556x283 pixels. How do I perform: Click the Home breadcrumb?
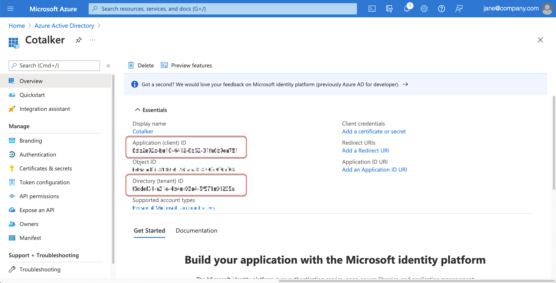(17, 26)
